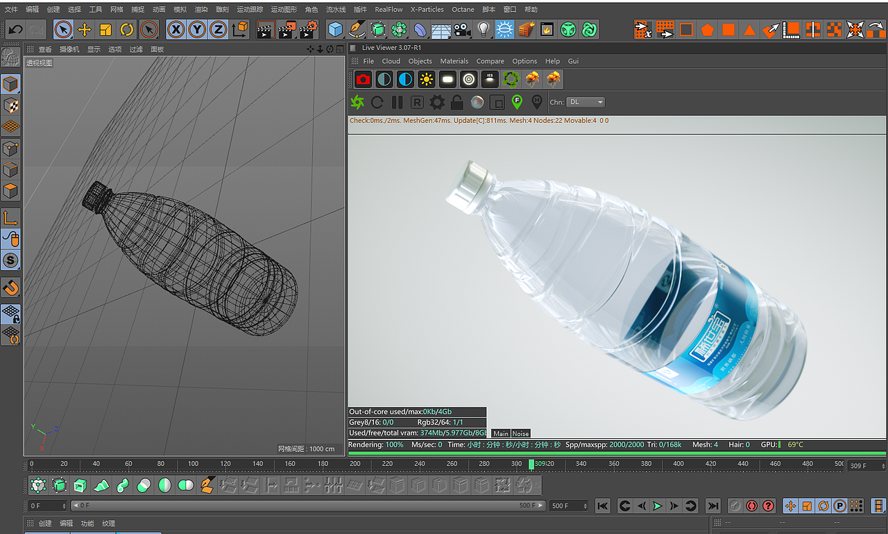Open Live Viewer Options menu
The image size is (888, 534).
[x=524, y=61]
